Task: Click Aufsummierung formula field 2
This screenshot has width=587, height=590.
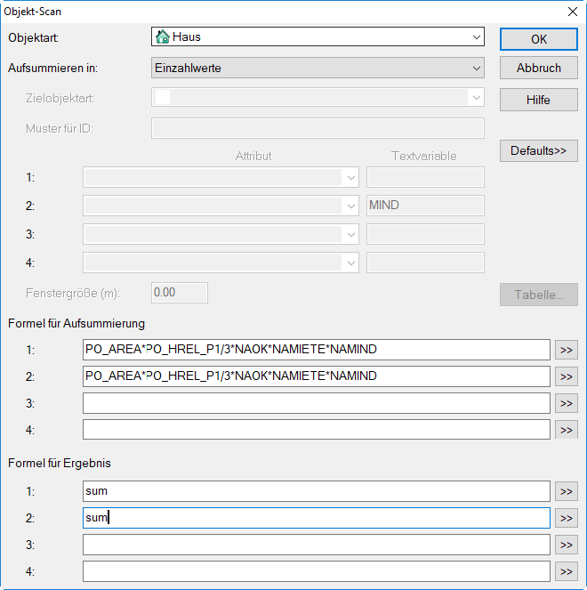Action: point(317,376)
